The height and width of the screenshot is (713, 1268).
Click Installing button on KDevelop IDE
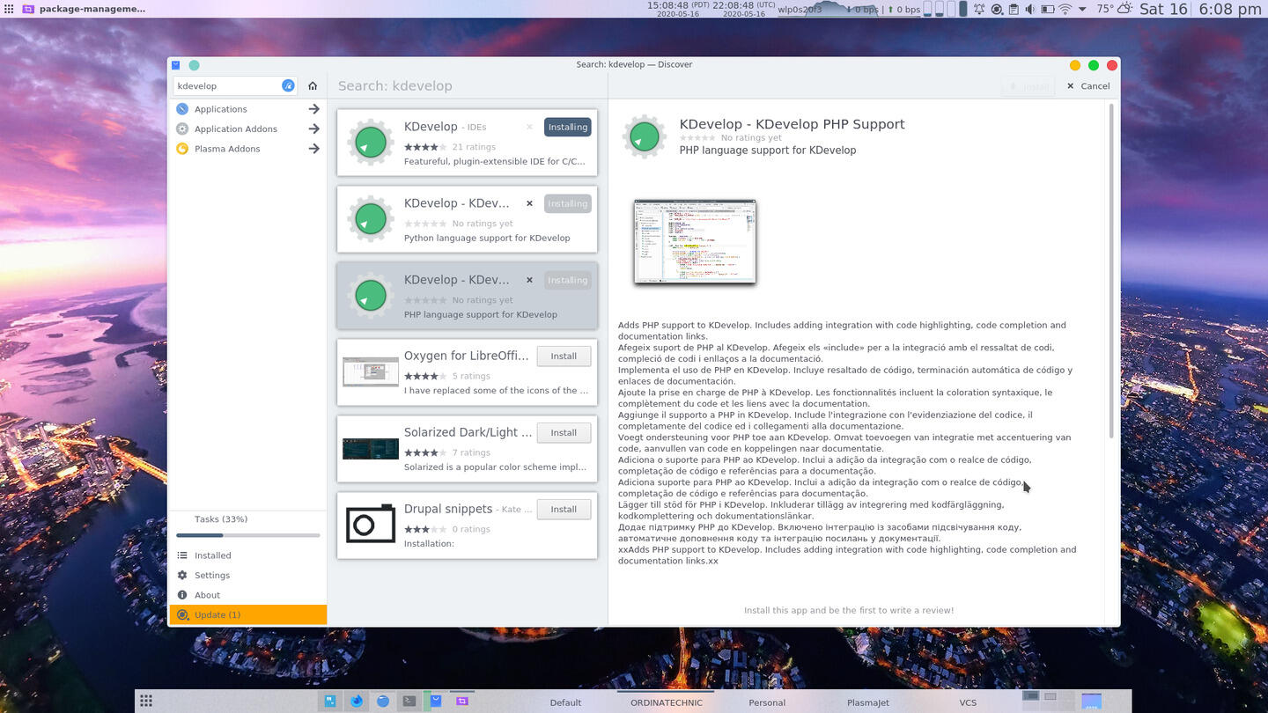coord(568,127)
